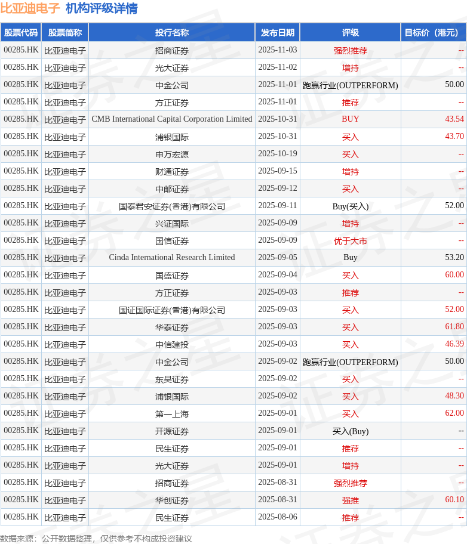This screenshot has width=467, height=544.
Task: Click the 优于大市 rating cell
Action: [x=350, y=241]
